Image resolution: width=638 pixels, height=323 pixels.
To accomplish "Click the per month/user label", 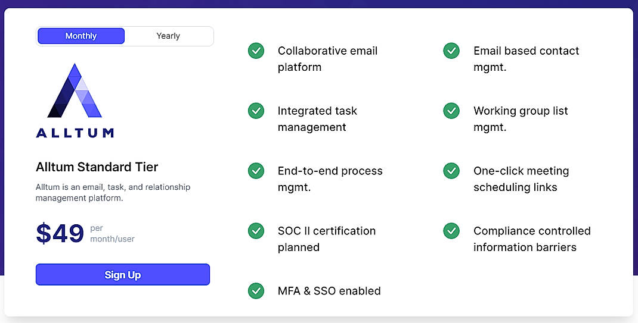I will [x=112, y=234].
